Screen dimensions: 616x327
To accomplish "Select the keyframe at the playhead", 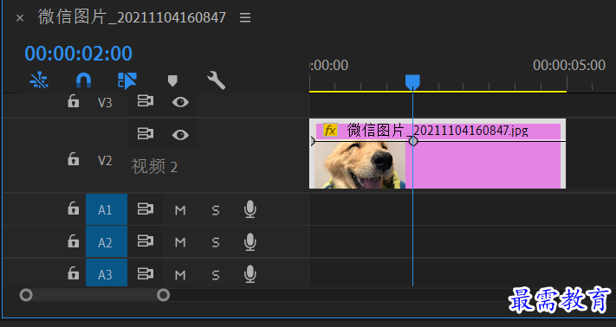I will (x=413, y=141).
